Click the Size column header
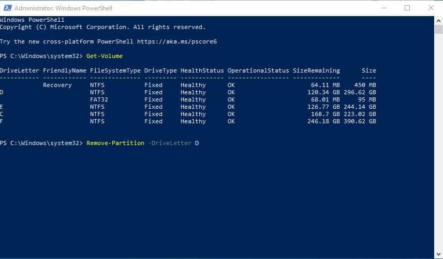Image resolution: width=443 pixels, height=259 pixels. [368, 70]
